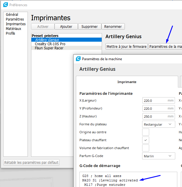Switch to the Imprimante tab

pyautogui.click(x=127, y=82)
